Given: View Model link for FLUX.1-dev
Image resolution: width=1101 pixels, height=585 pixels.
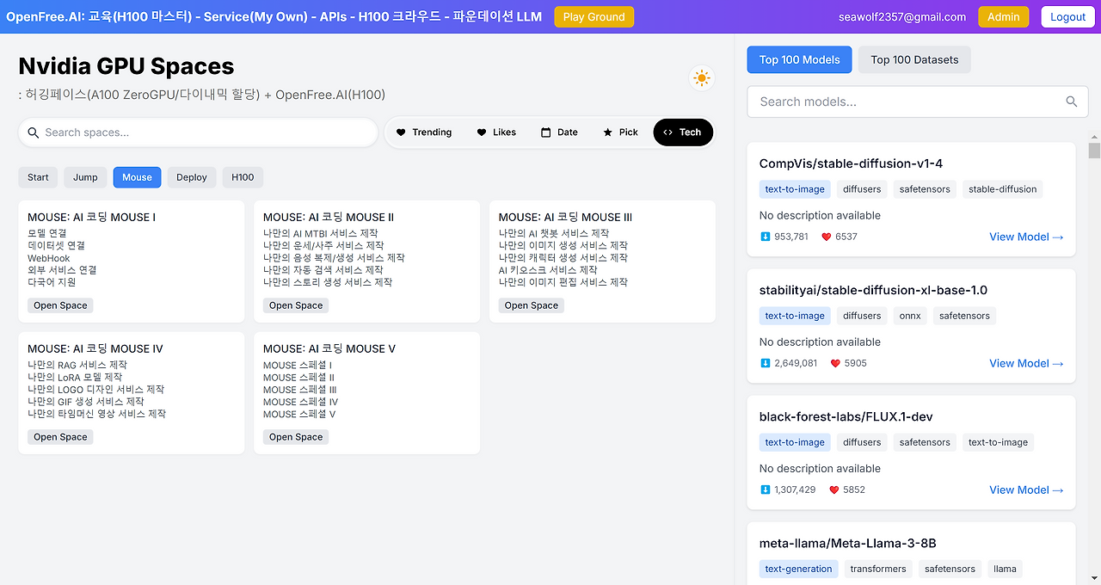Looking at the screenshot, I should [1026, 490].
